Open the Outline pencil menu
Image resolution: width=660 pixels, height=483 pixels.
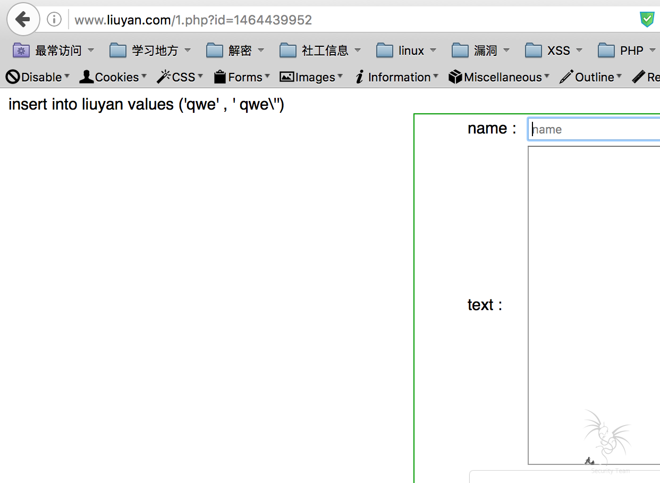590,77
